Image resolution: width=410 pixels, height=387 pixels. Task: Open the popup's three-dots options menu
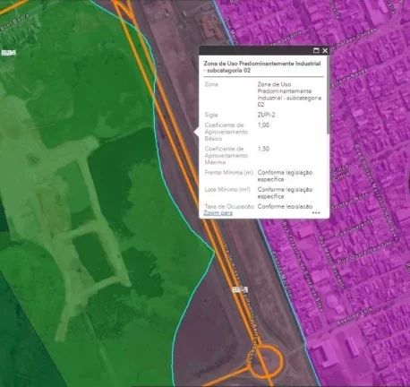[316, 213]
